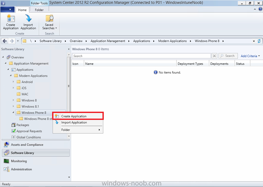The image size is (263, 187).
Task: Click the Search button
Action: click(x=228, y=56)
